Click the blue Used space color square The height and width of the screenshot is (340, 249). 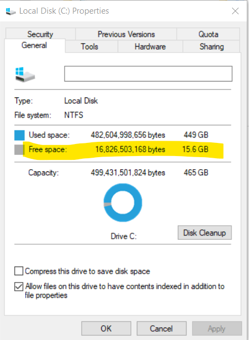click(x=20, y=135)
